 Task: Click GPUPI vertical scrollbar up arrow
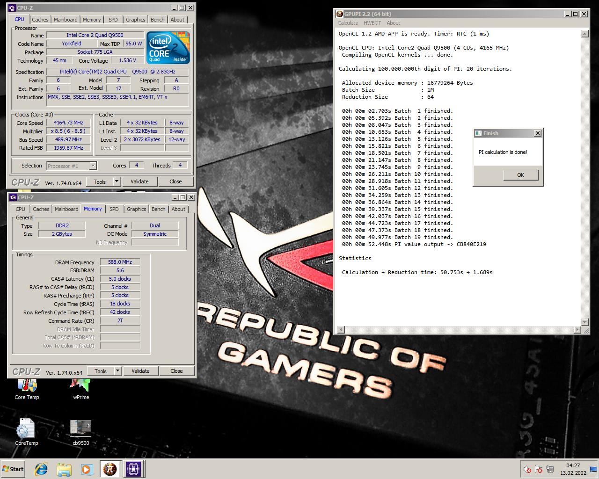[x=585, y=34]
